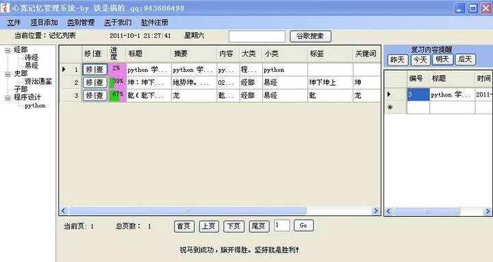Click right arrow of reminder table scrollbar

point(488,211)
